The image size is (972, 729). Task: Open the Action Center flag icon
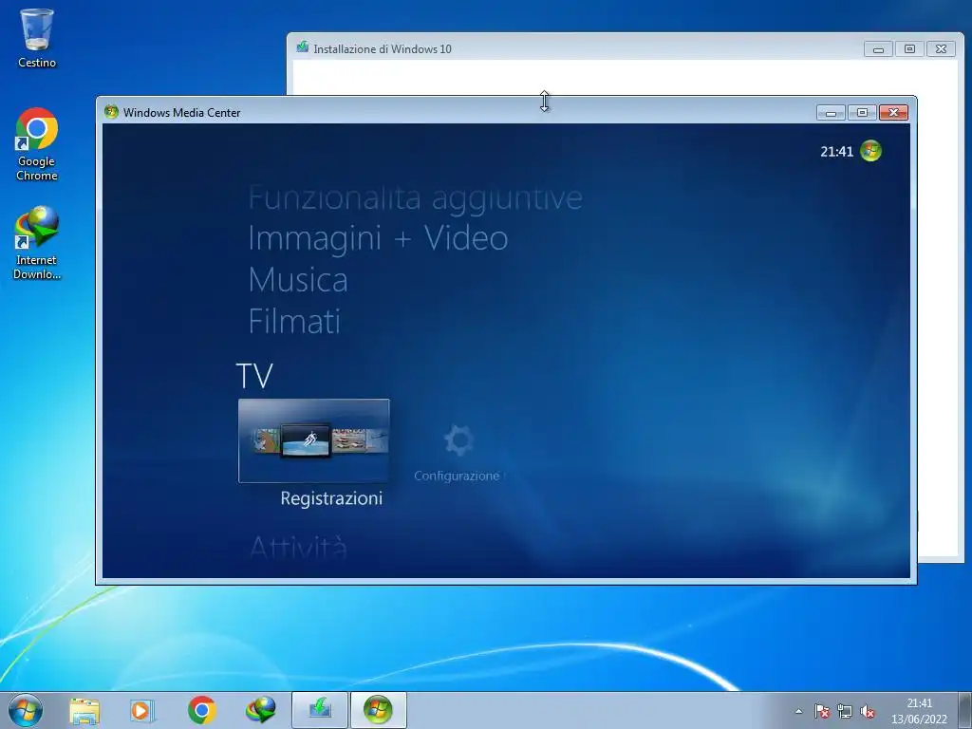click(822, 712)
